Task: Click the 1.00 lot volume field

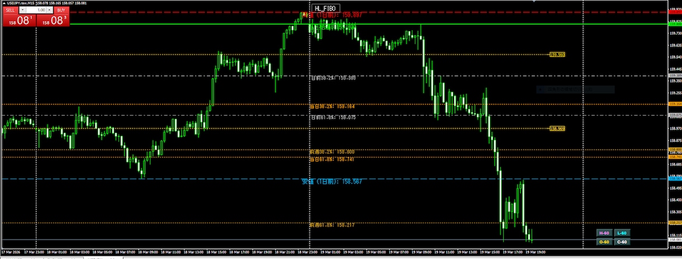Action: [x=36, y=10]
